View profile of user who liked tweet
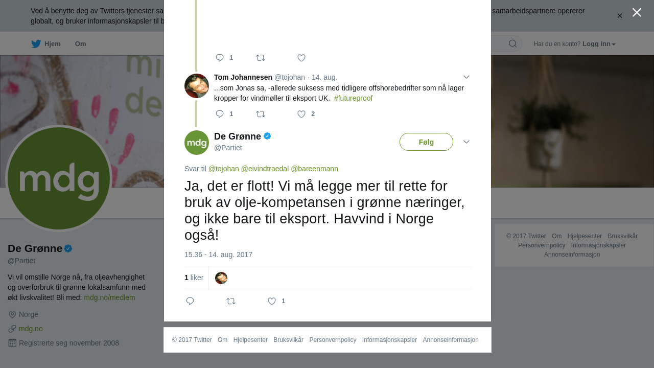 221,278
